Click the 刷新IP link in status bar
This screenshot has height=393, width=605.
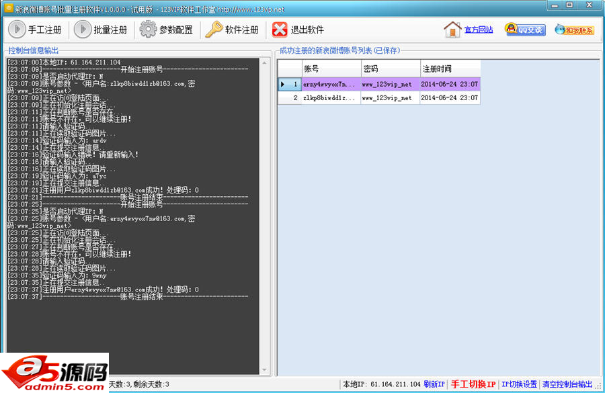(434, 384)
